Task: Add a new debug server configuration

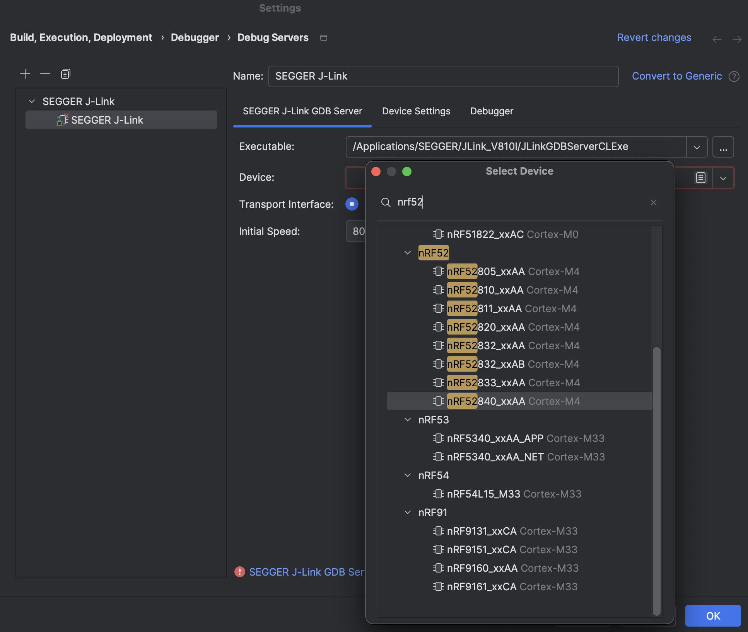Action: tap(25, 74)
